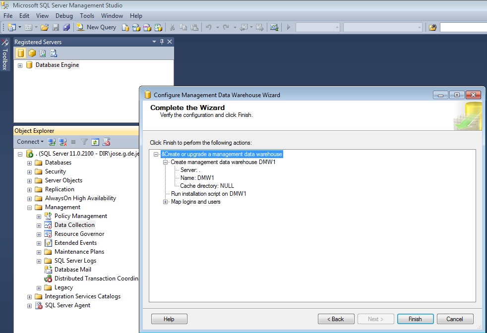Open Registered Servers window position dropdown
Image resolution: width=487 pixels, height=333 pixels.
[154, 42]
